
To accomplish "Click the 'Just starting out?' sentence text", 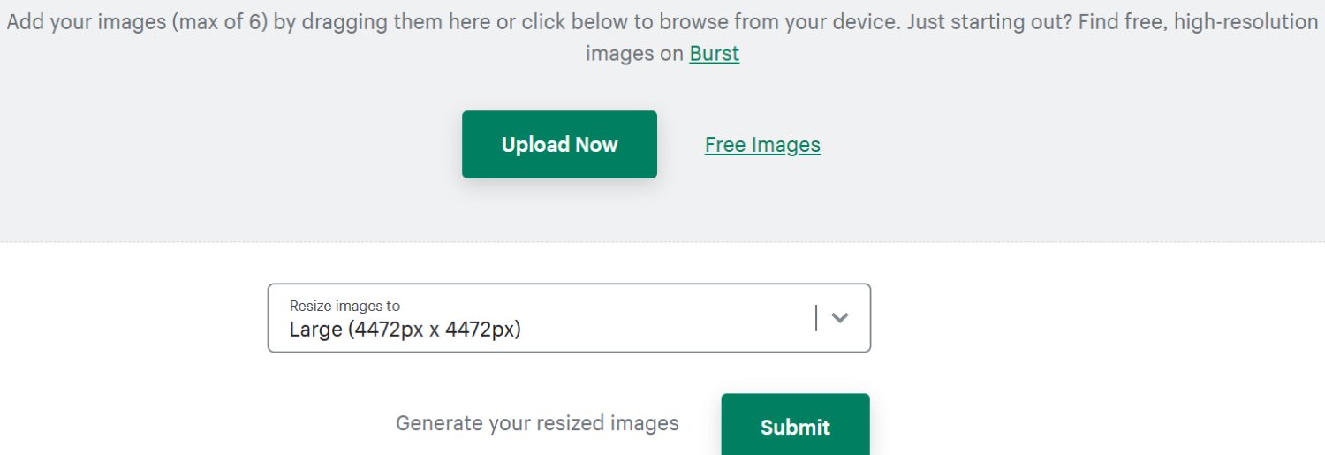I will click(989, 21).
